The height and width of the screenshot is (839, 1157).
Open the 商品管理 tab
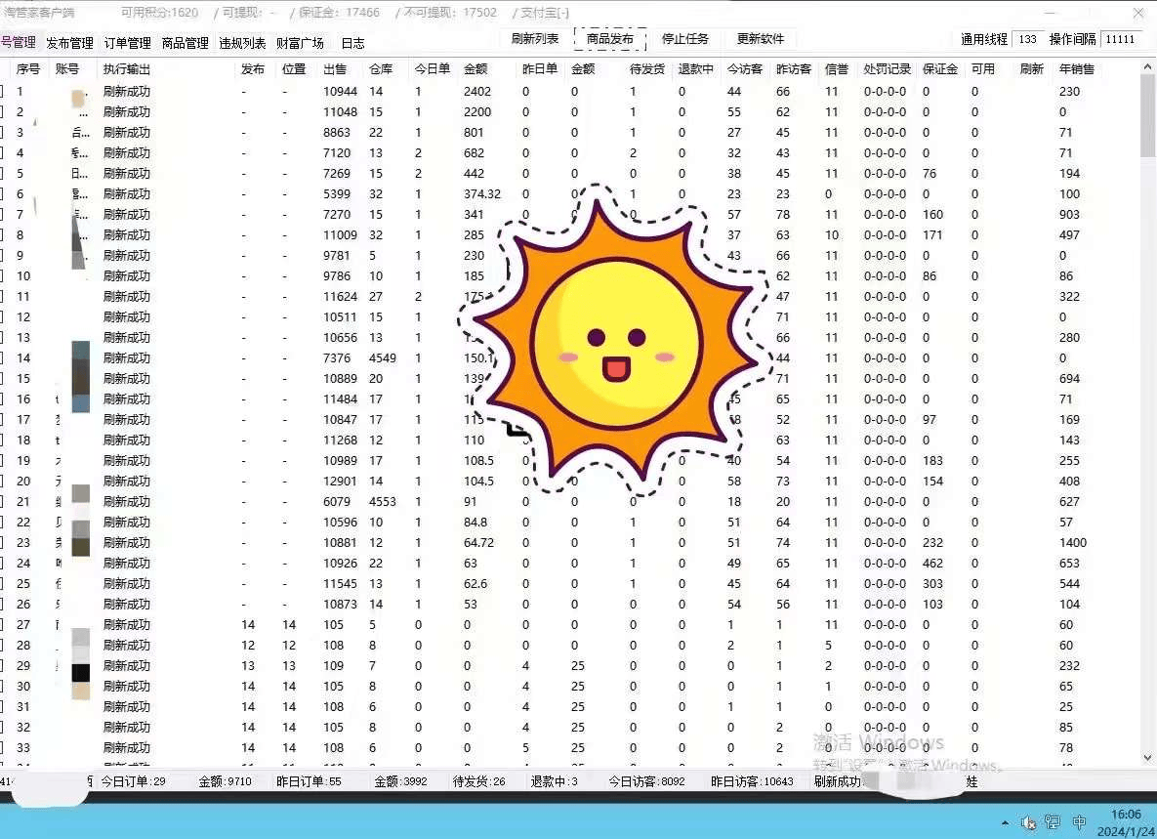(x=185, y=43)
